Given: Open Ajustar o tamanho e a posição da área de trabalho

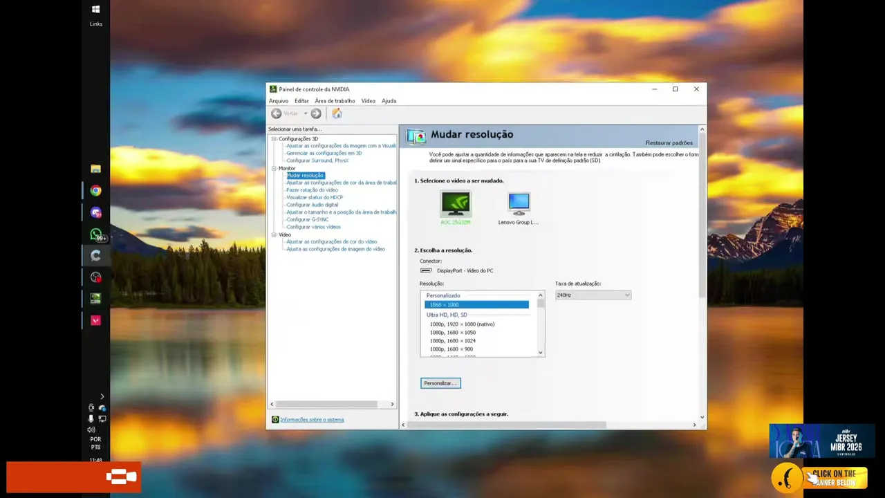Looking at the screenshot, I should point(342,212).
